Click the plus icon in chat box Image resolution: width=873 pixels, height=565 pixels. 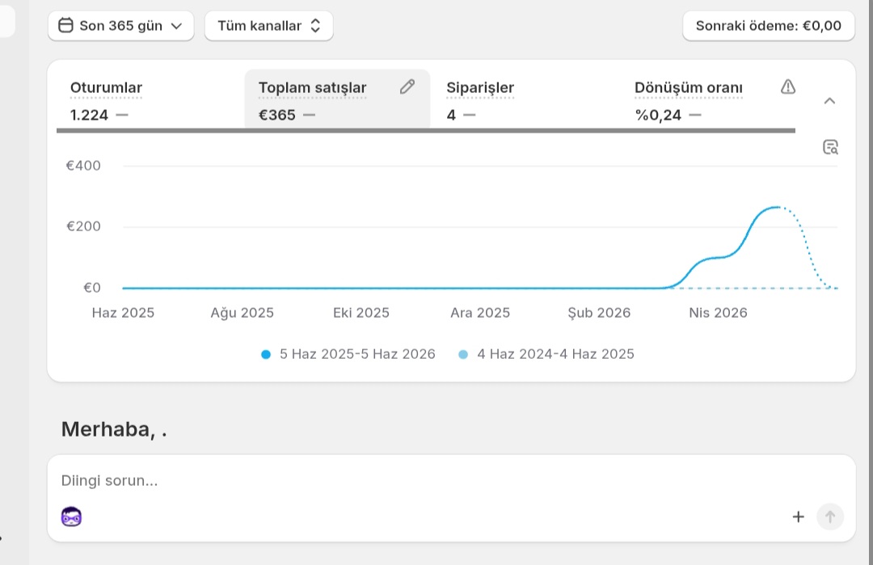(x=799, y=517)
